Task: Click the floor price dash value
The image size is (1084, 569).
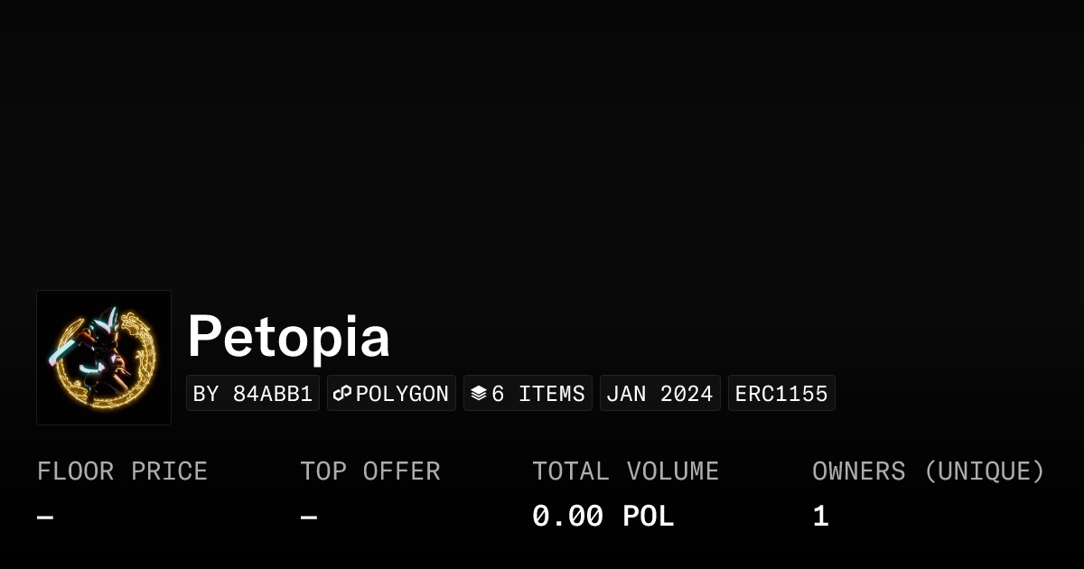Action: pyautogui.click(x=45, y=518)
